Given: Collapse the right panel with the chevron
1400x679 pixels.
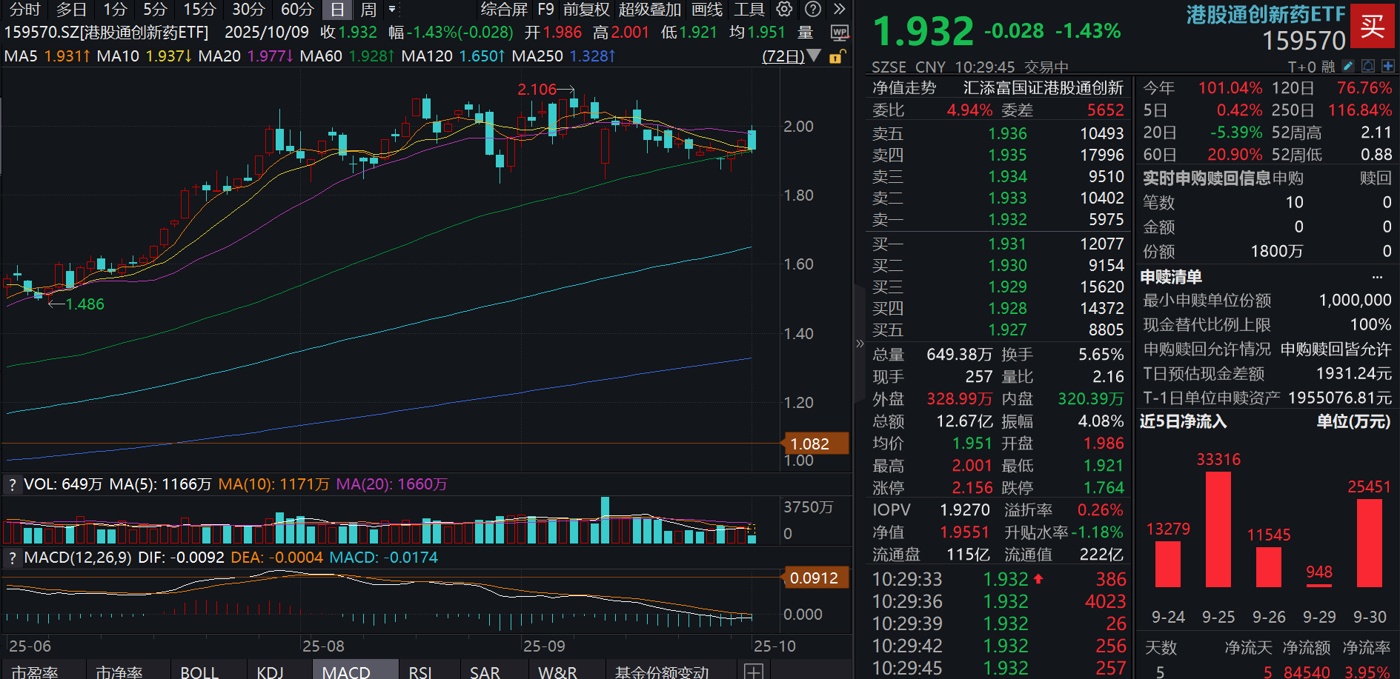Looking at the screenshot, I should click(x=860, y=343).
